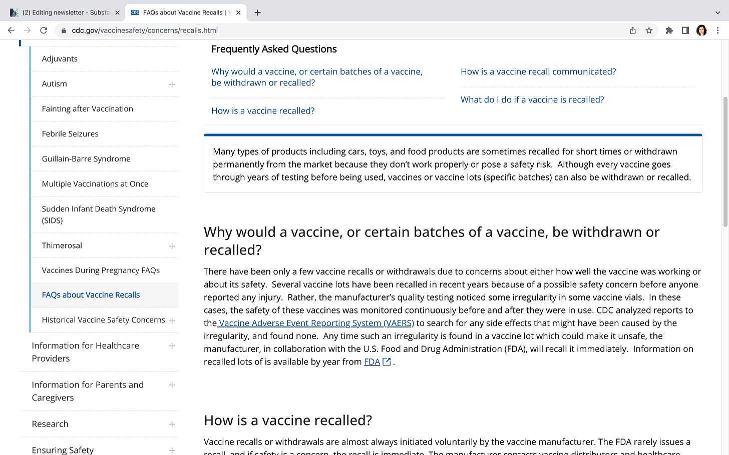The width and height of the screenshot is (729, 455).
Task: Open Guillain-Barre Syndrome page
Action: click(86, 158)
